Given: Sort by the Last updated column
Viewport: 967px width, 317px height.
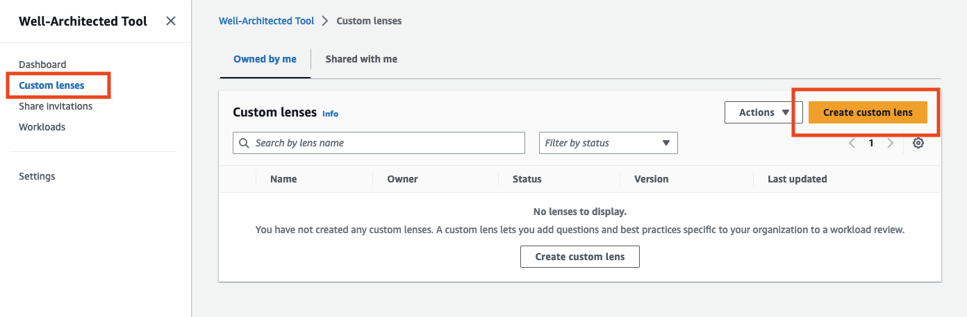Looking at the screenshot, I should coord(797,179).
